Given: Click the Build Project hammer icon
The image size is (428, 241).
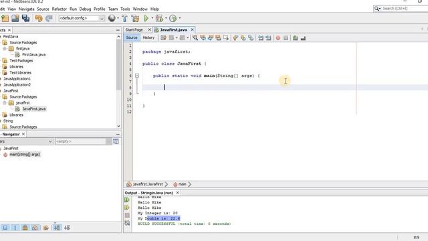Looking at the screenshot, I should point(124,18).
